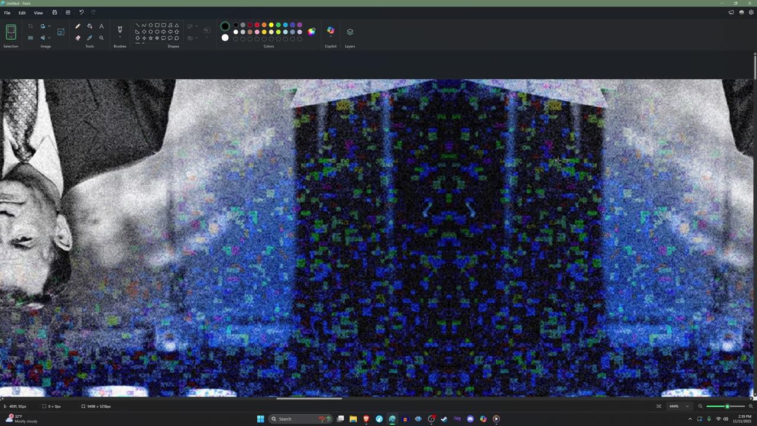Open the 444% zoom level dropdown
The height and width of the screenshot is (426, 757).
(679, 406)
